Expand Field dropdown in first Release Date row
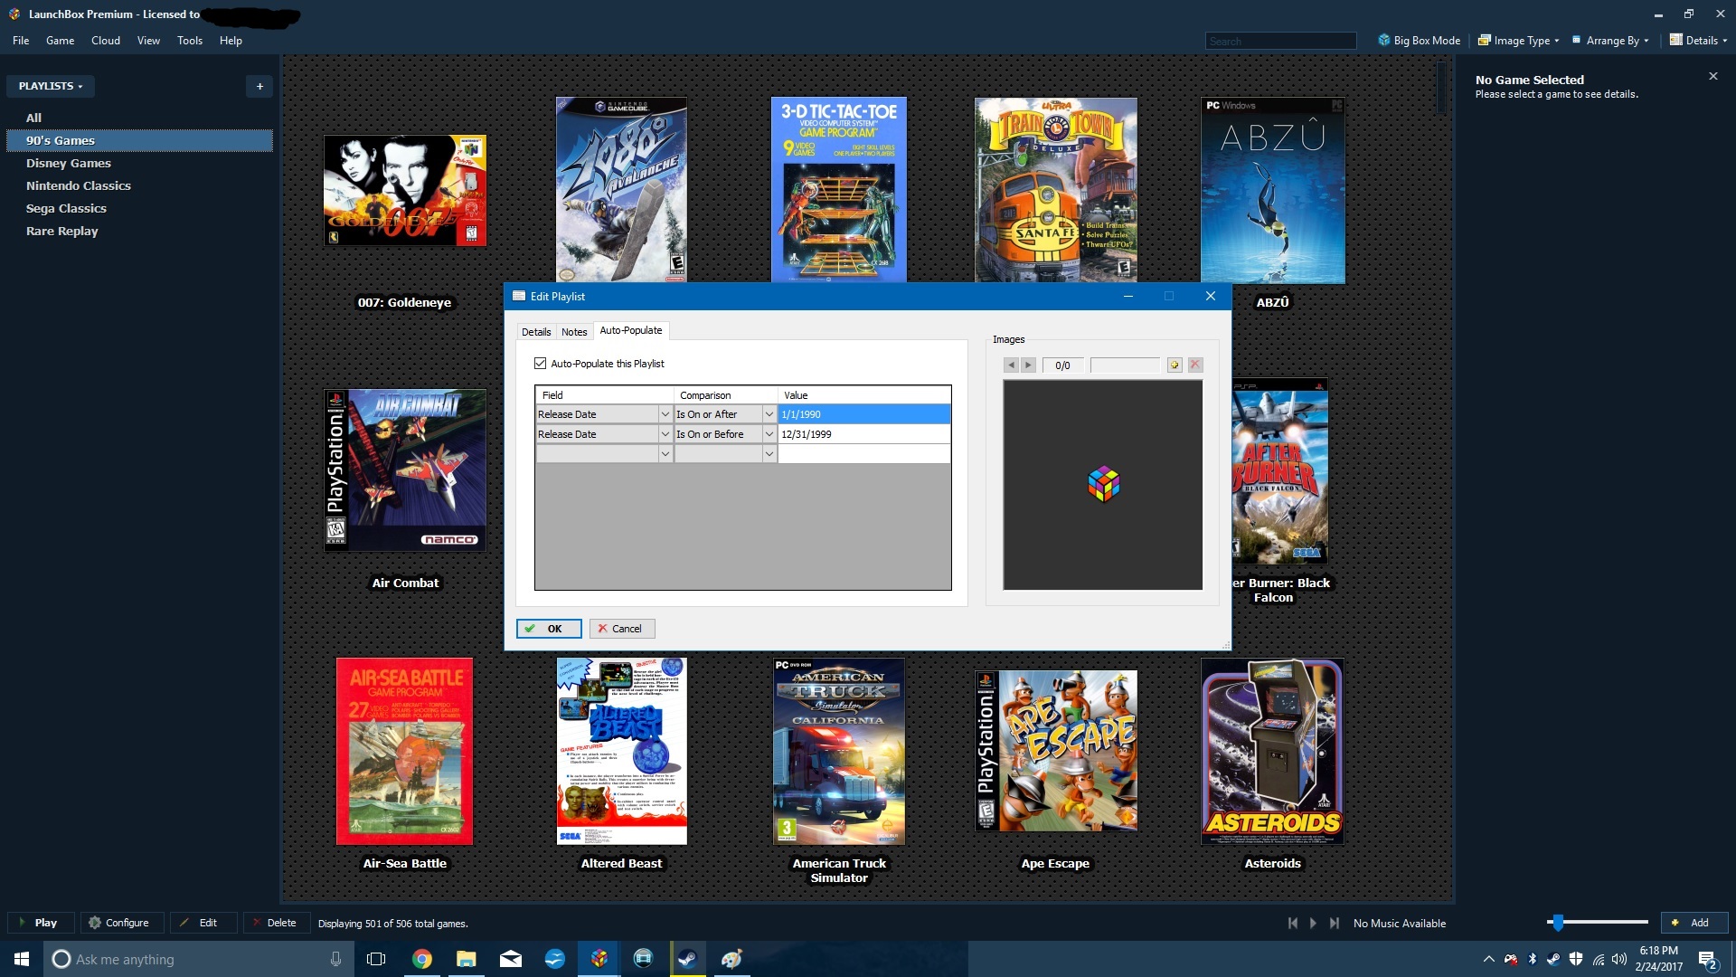The image size is (1736, 977). [665, 414]
